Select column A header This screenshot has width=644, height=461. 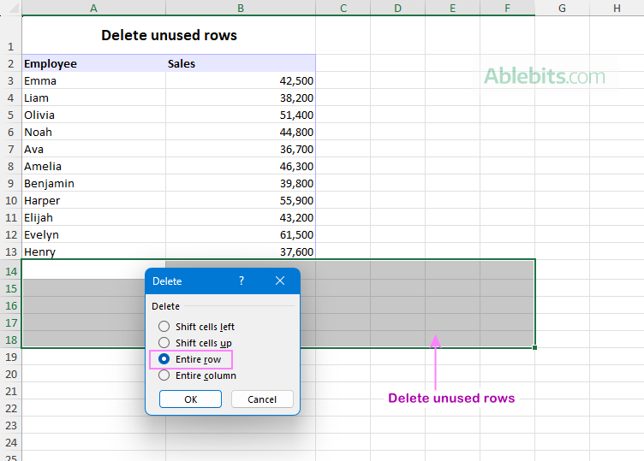pyautogui.click(x=93, y=8)
